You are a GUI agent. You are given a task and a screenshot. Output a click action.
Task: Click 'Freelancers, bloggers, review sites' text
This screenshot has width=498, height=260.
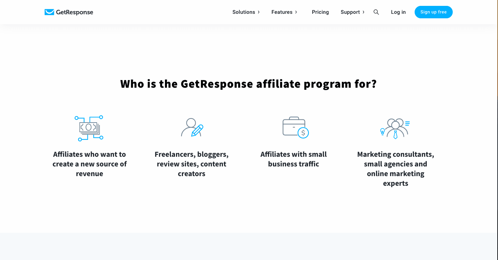click(x=192, y=159)
